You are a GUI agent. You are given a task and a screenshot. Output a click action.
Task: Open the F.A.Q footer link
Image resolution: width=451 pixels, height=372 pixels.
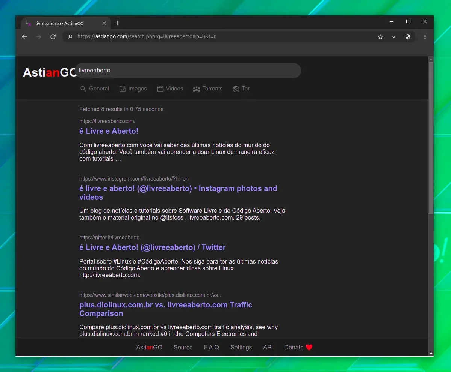click(x=212, y=348)
